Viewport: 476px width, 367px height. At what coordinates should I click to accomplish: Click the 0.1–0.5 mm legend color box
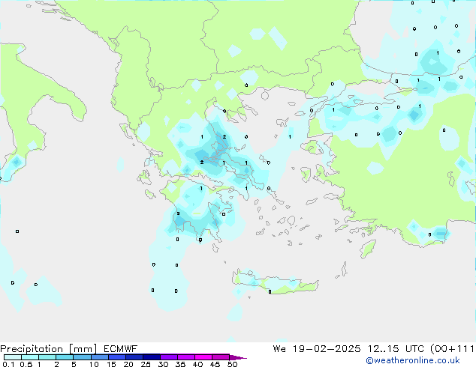pos(13,357)
